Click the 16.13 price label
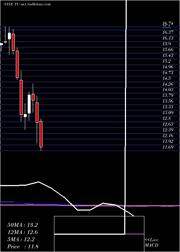180x252 pixels. [x=168, y=38]
